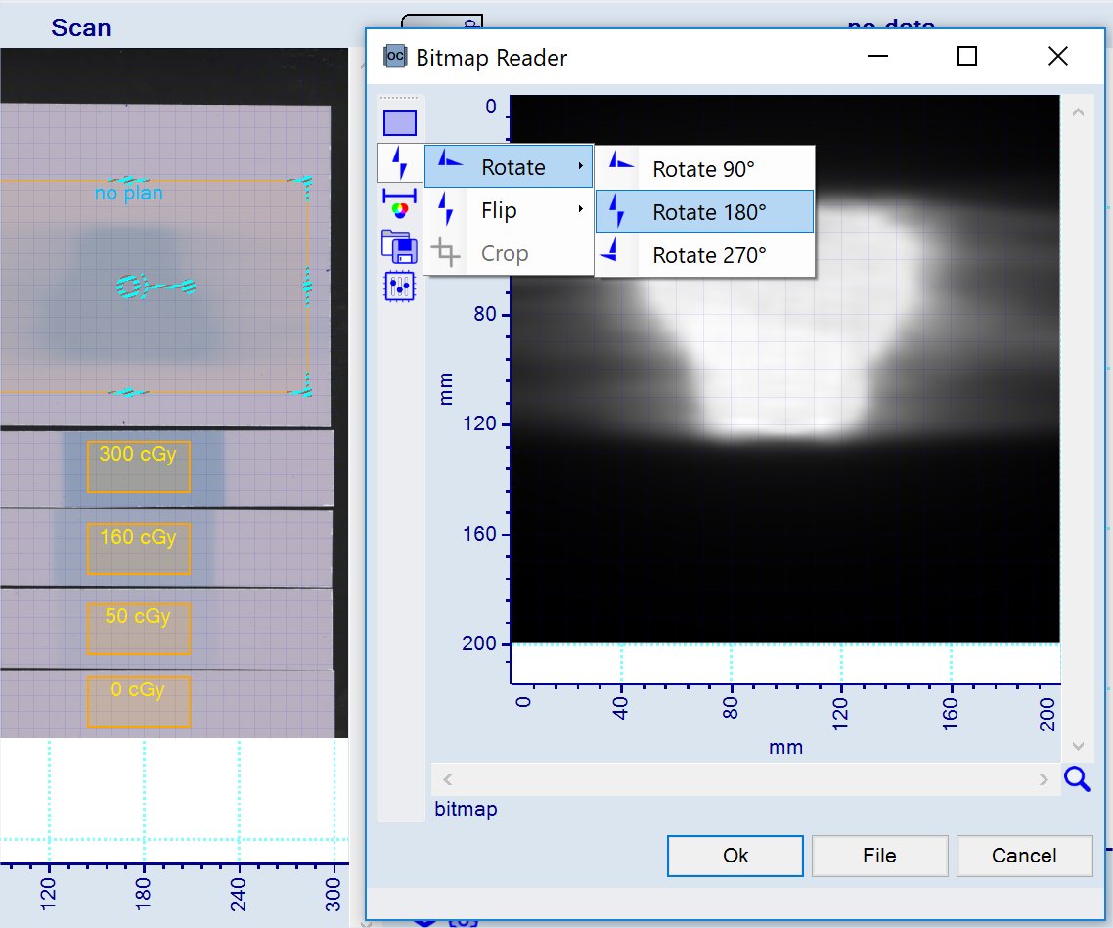Open the slider settings panel icon

tap(400, 286)
